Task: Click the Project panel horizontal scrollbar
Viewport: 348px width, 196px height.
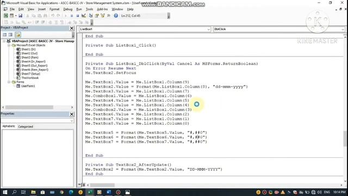Action: coord(29,107)
